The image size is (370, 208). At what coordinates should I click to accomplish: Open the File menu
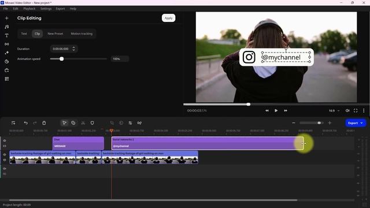[5, 9]
